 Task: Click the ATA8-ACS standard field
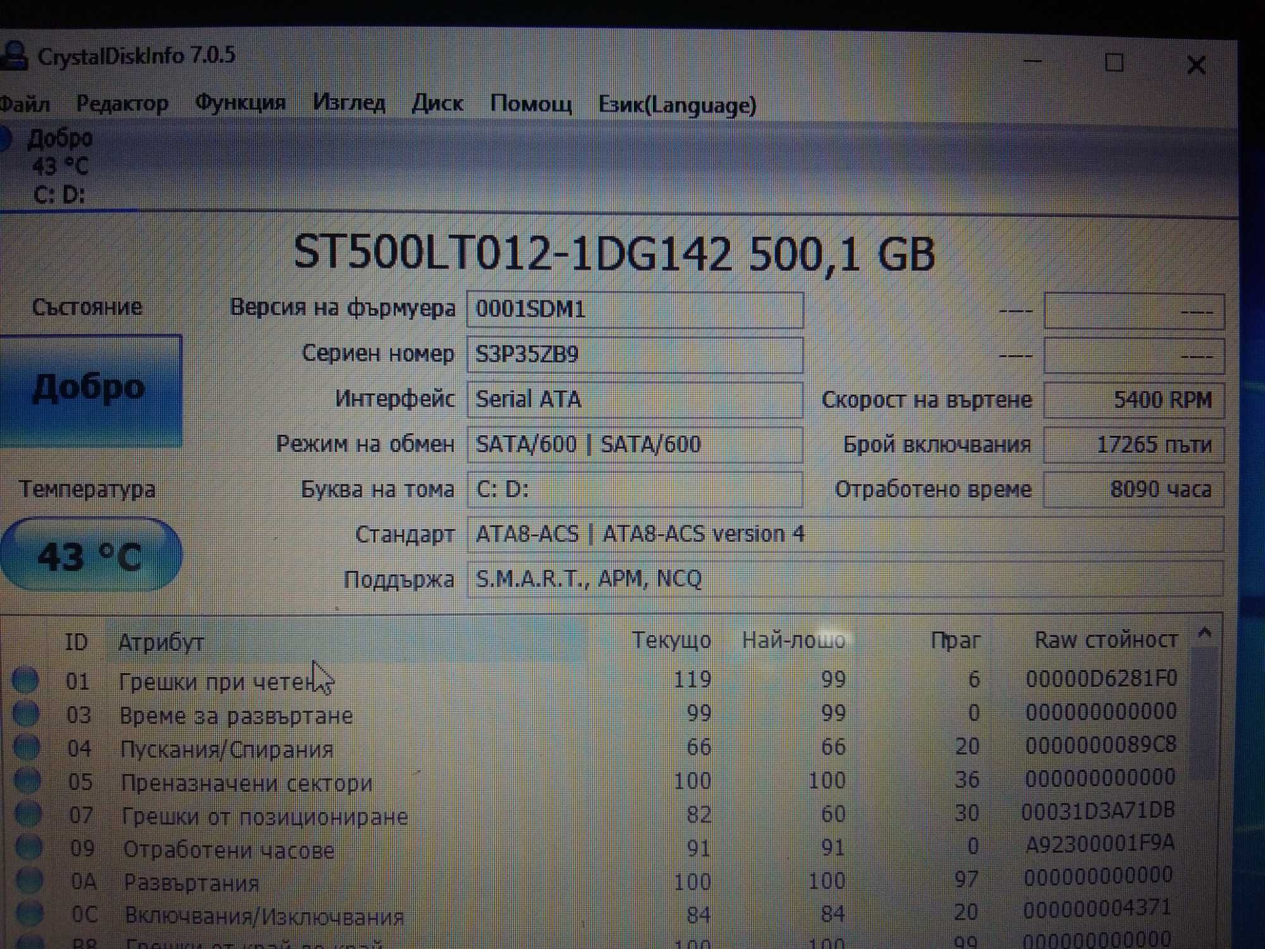pos(845,535)
